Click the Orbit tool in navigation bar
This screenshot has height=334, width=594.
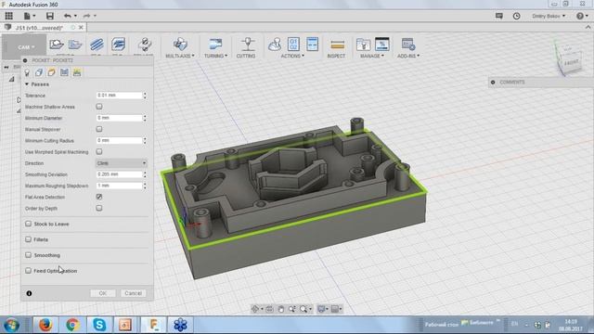click(255, 309)
